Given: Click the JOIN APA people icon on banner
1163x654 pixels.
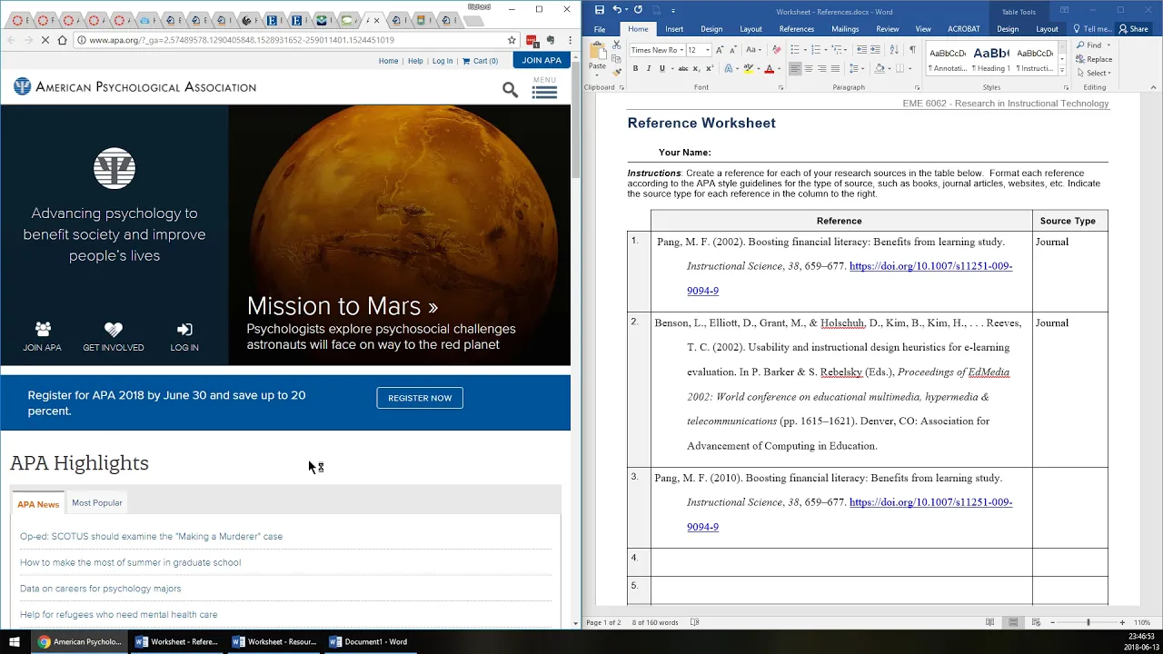Looking at the screenshot, I should pyautogui.click(x=43, y=329).
